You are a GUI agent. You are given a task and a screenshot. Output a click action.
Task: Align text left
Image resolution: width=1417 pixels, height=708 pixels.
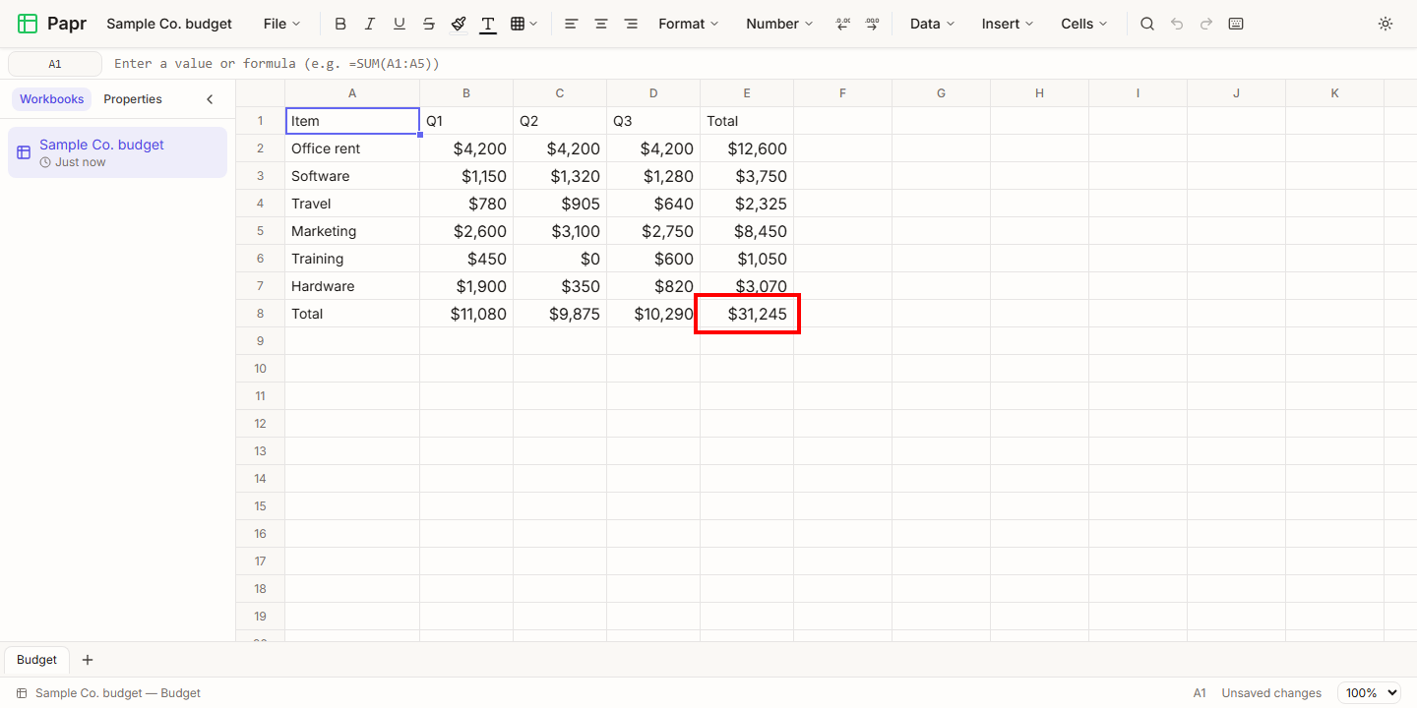pos(572,24)
